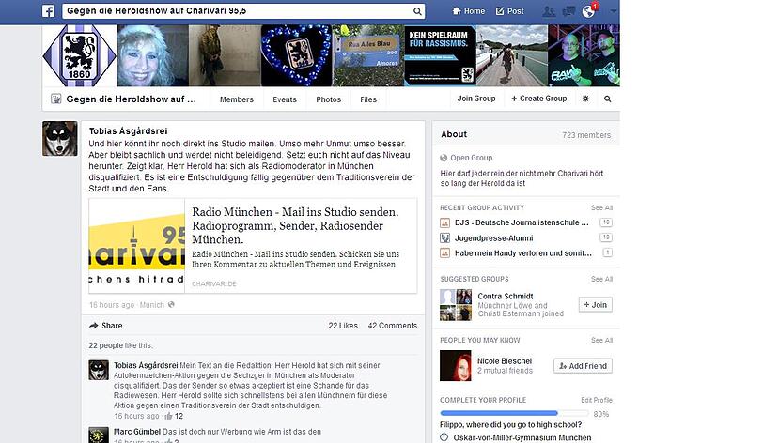Screen dimensions: 763x443
Task: Open 1860 lion crest member photo
Action: 79,56
